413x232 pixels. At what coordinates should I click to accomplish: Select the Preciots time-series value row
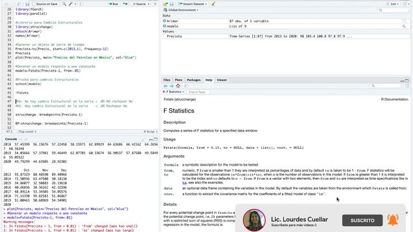pyautogui.click(x=286, y=36)
